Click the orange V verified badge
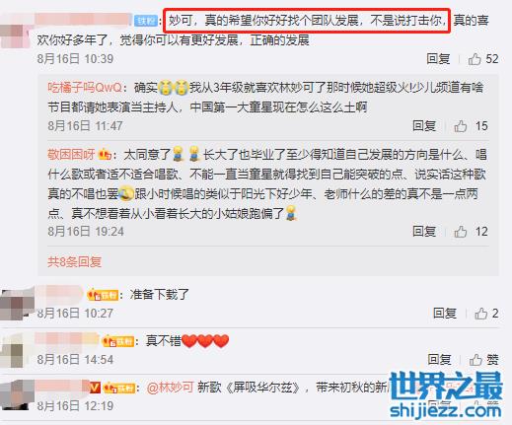 coord(95,388)
